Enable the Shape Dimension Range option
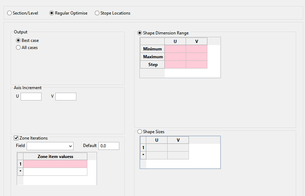 click(x=140, y=33)
